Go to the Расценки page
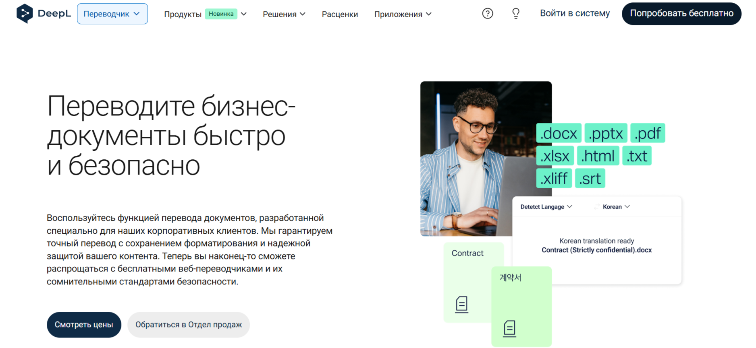Screen dimensions: 756x348 pos(340,14)
